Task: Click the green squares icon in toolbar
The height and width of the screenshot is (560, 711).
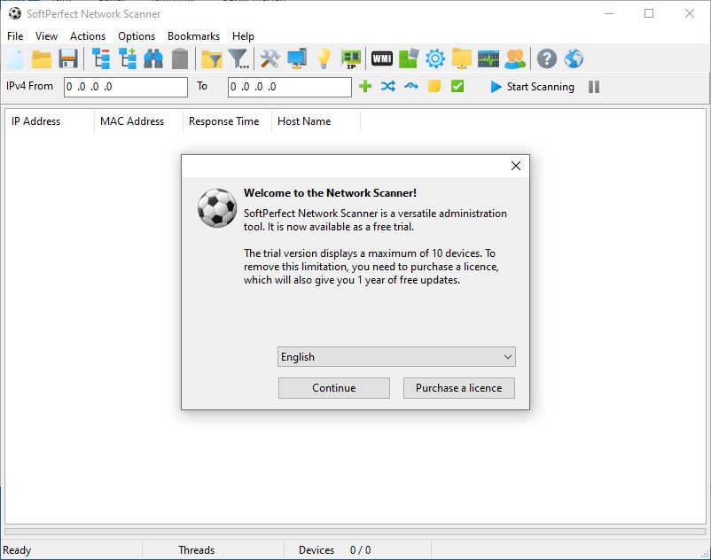Action: [x=409, y=58]
